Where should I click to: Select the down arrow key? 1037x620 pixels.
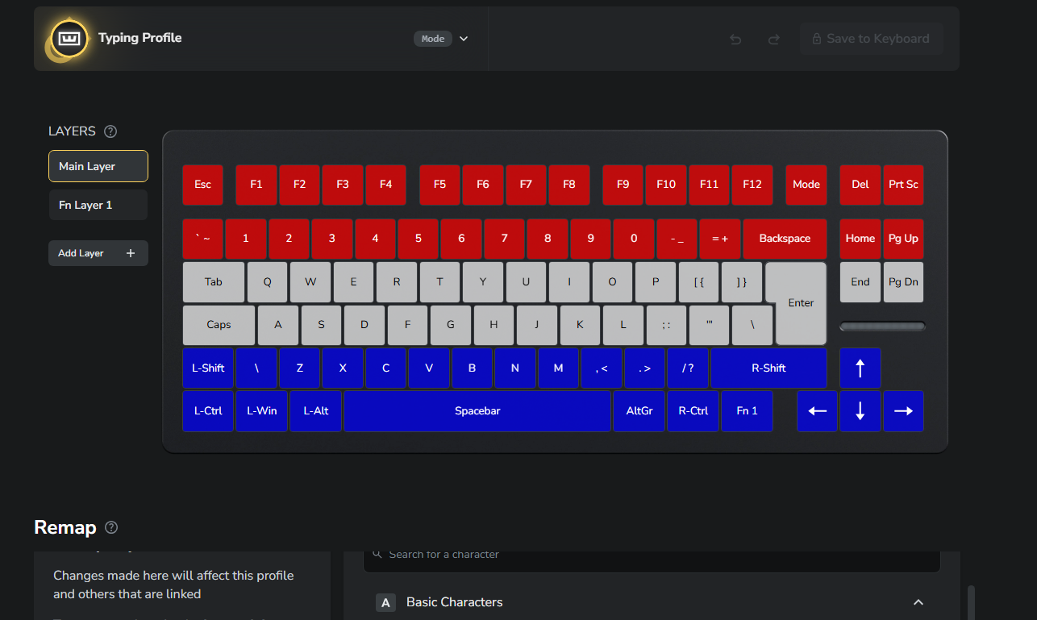pos(860,411)
